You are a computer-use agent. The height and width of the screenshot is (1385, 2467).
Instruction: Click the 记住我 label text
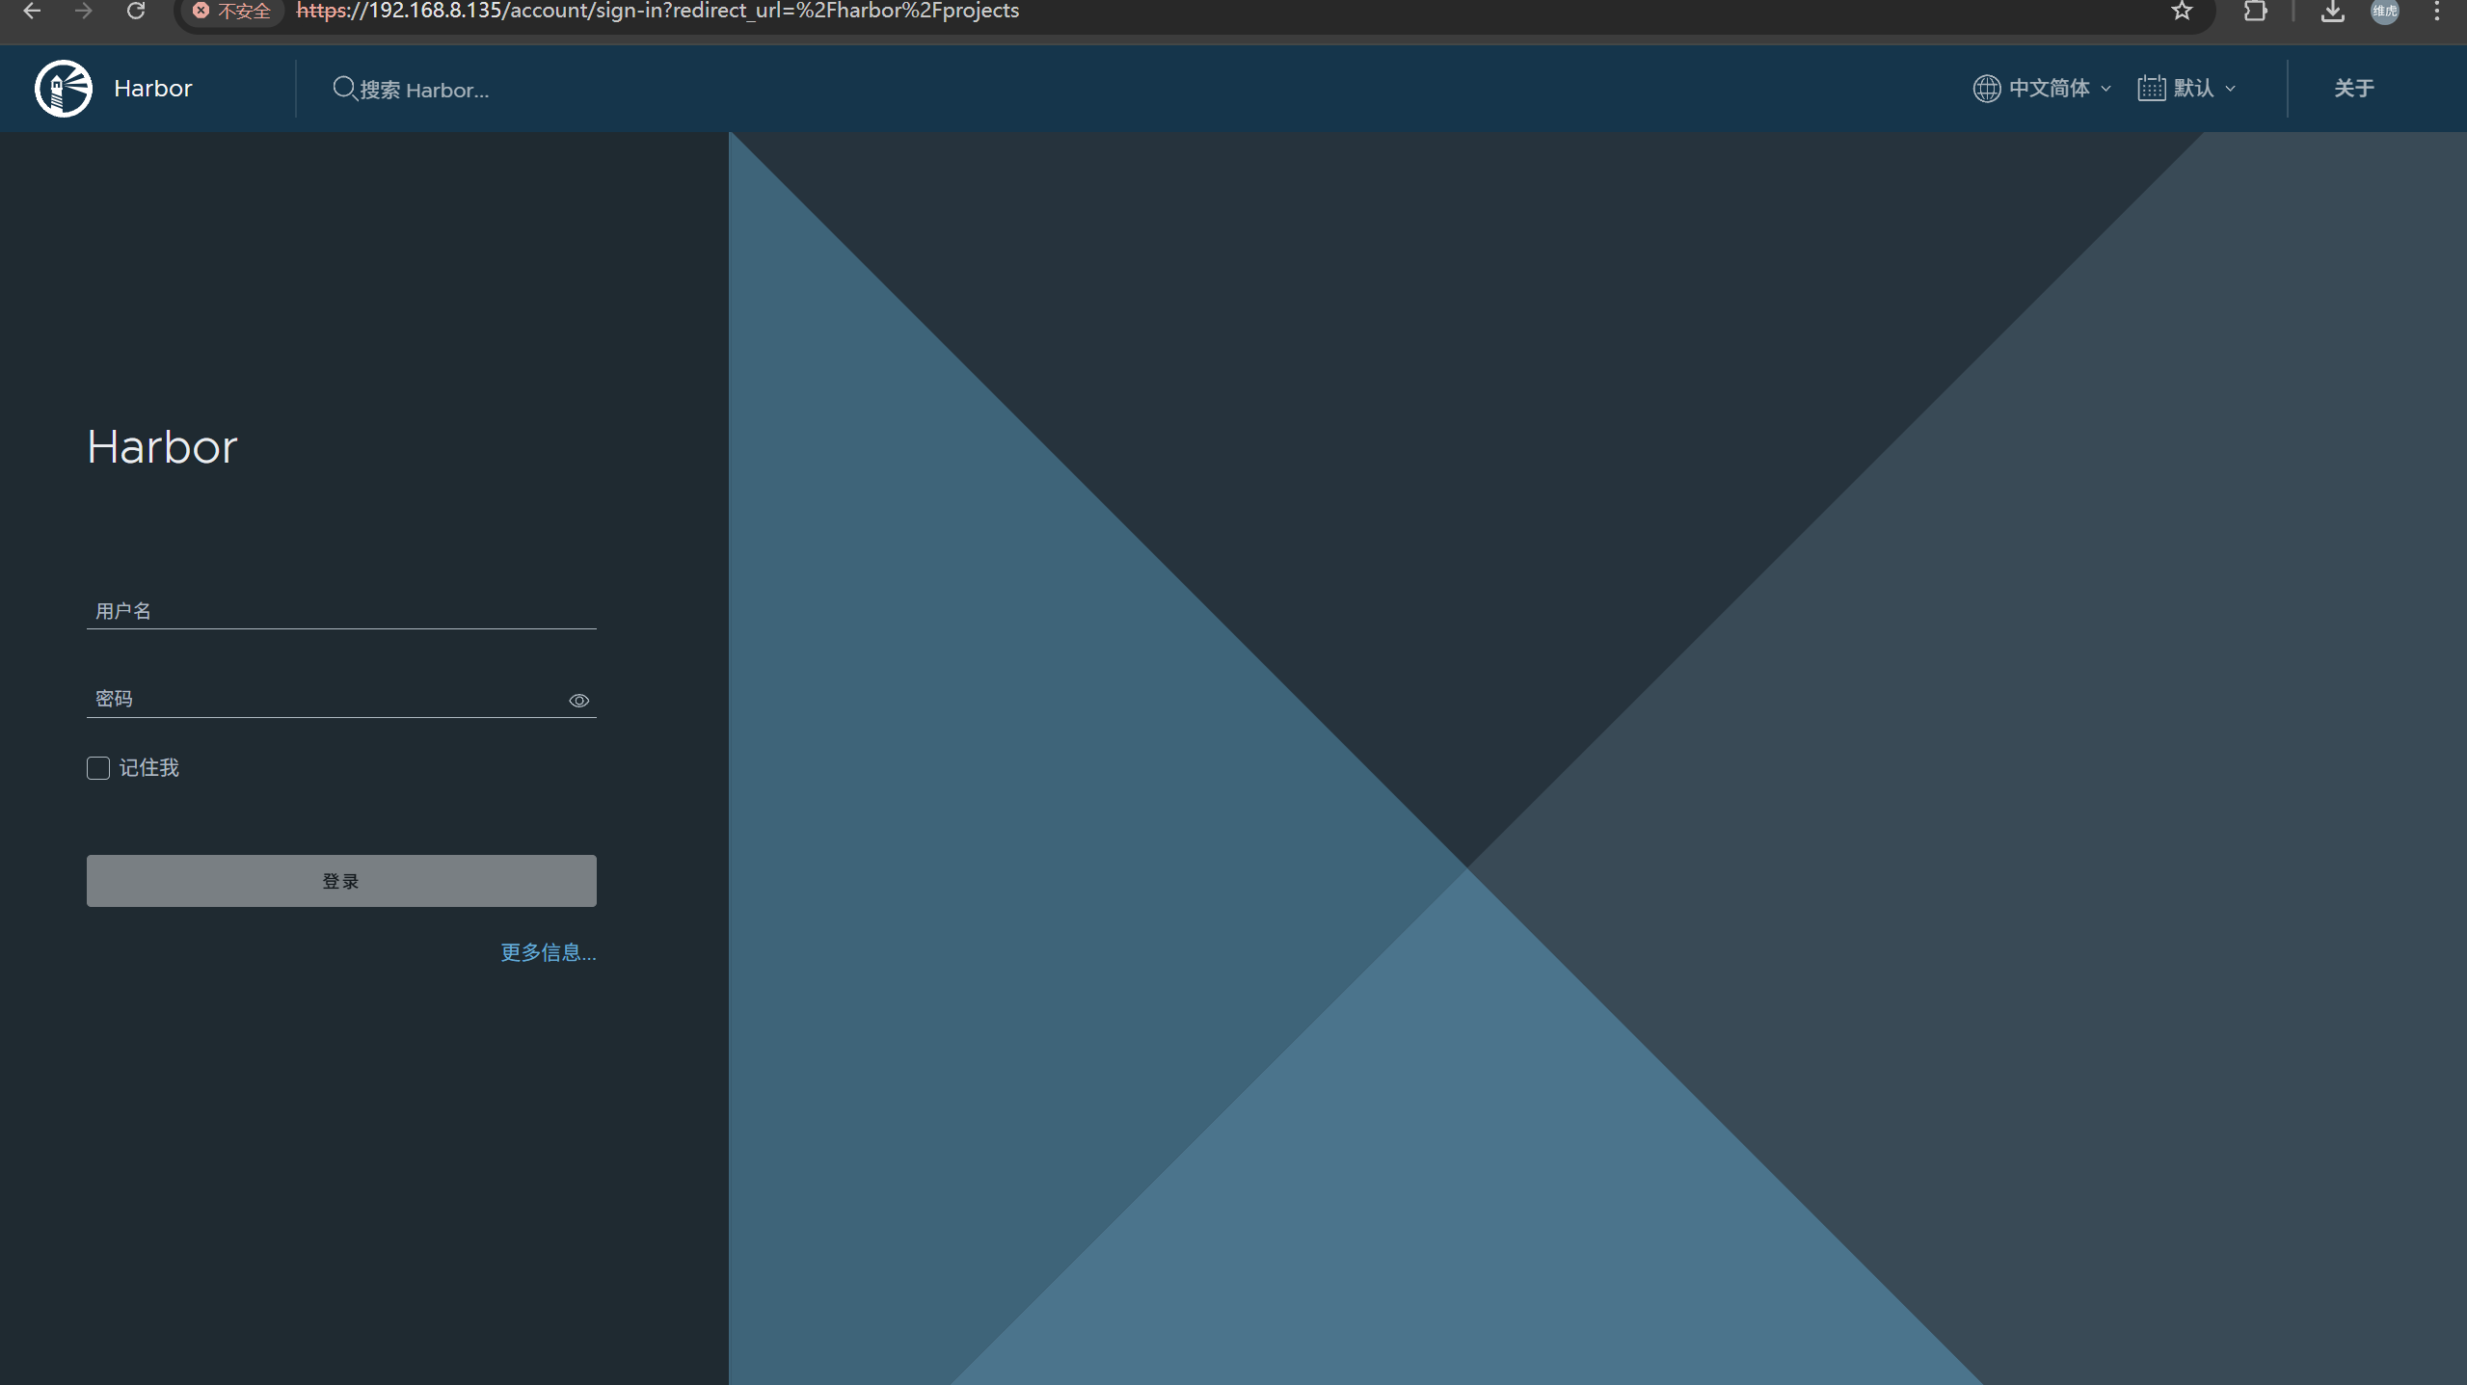[x=149, y=768]
